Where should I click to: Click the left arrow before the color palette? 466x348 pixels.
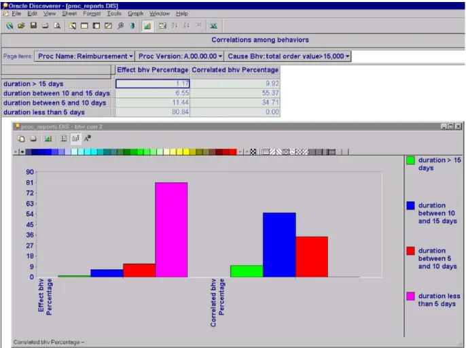tap(16, 152)
